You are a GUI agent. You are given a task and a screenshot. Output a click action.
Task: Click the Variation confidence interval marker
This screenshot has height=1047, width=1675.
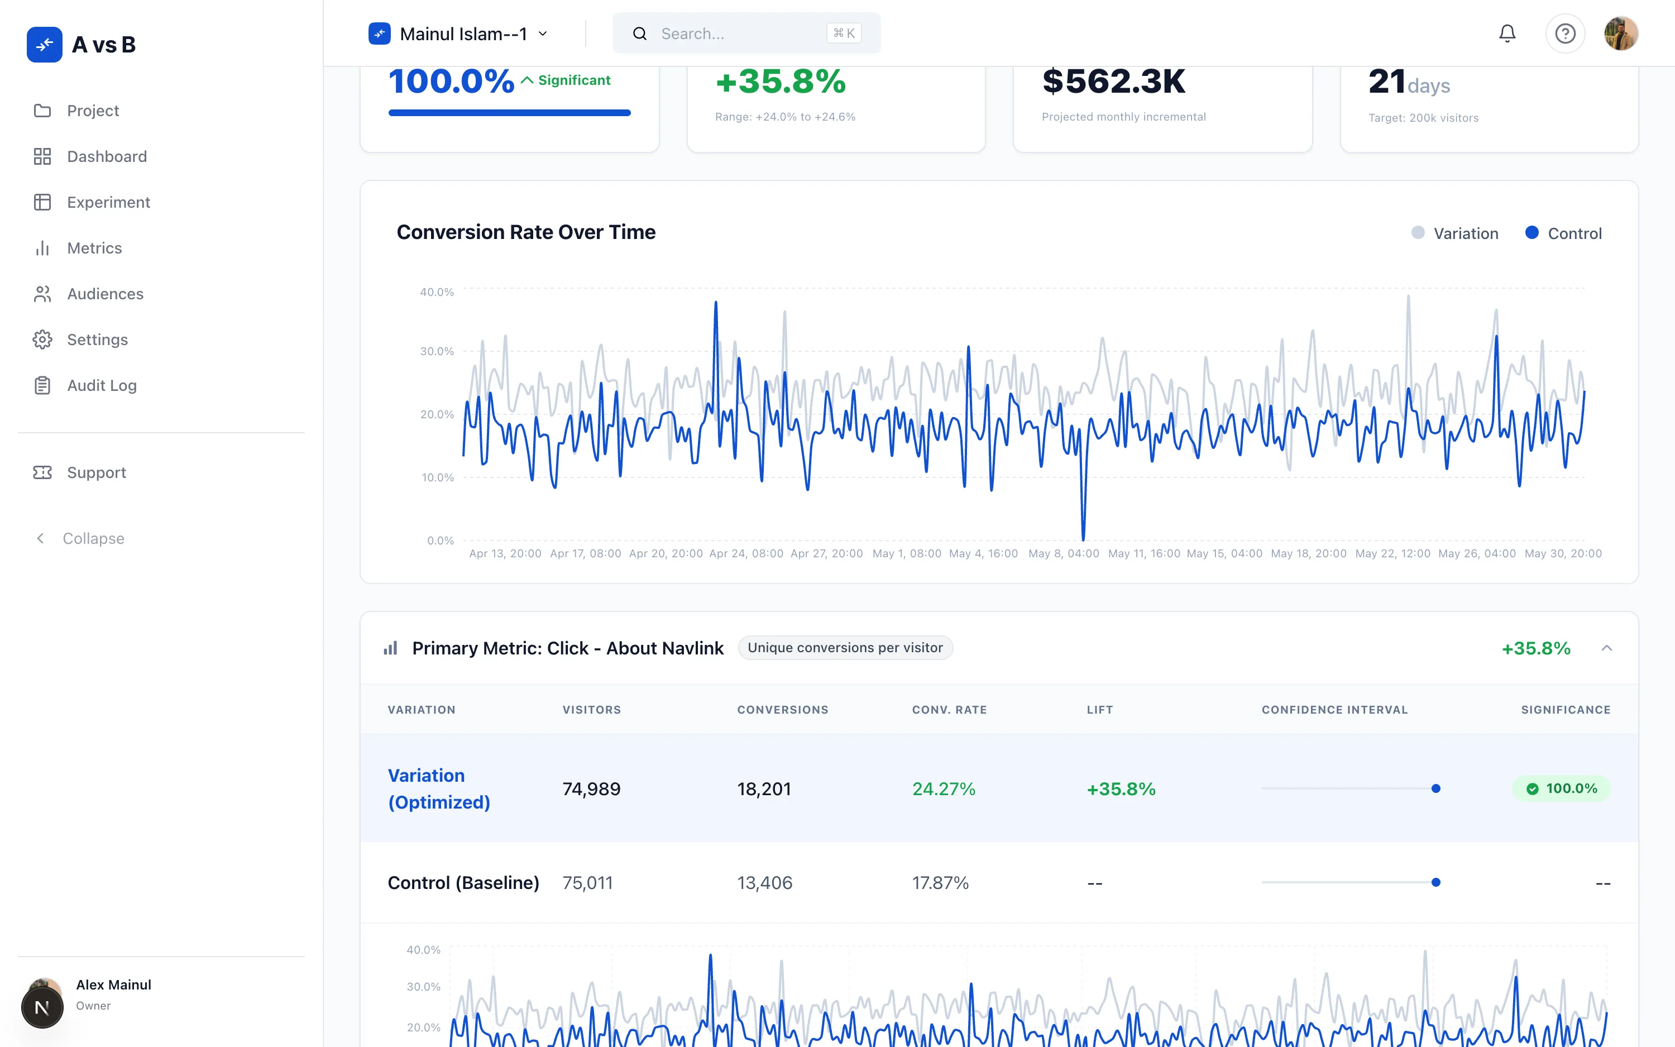[1435, 788]
